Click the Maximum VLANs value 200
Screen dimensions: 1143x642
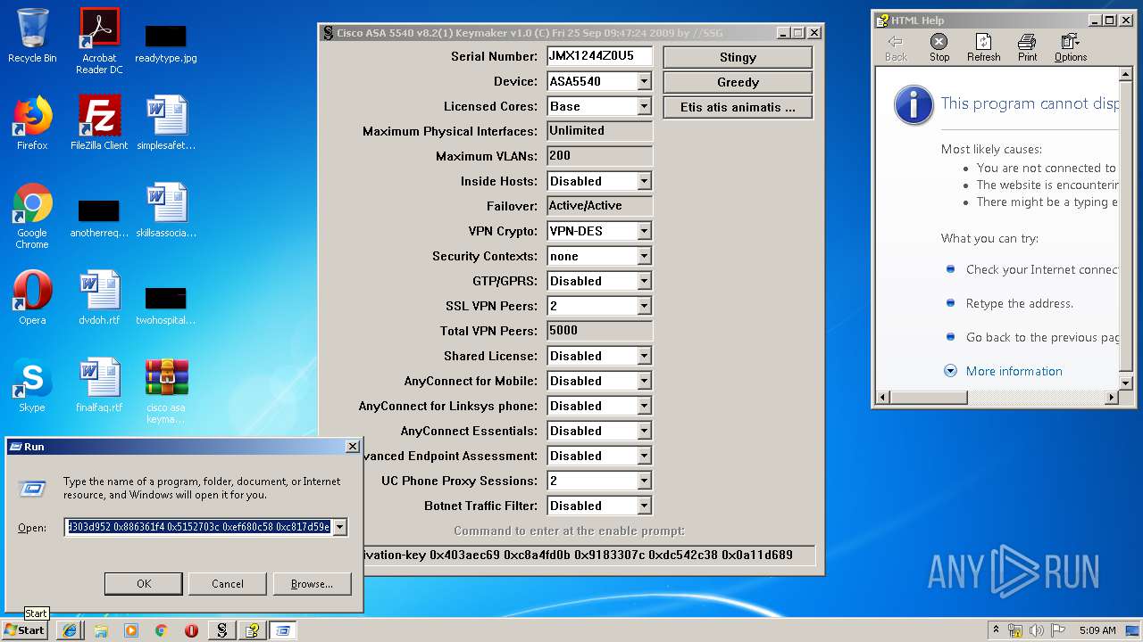pyautogui.click(x=599, y=156)
